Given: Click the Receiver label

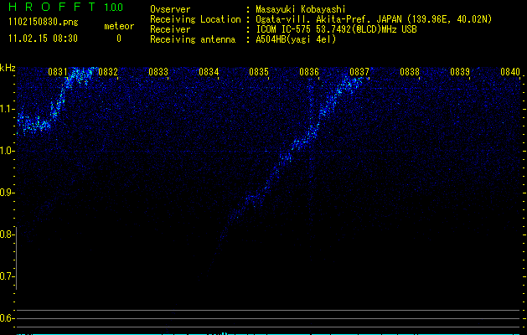Looking at the screenshot, I should 170,29.
